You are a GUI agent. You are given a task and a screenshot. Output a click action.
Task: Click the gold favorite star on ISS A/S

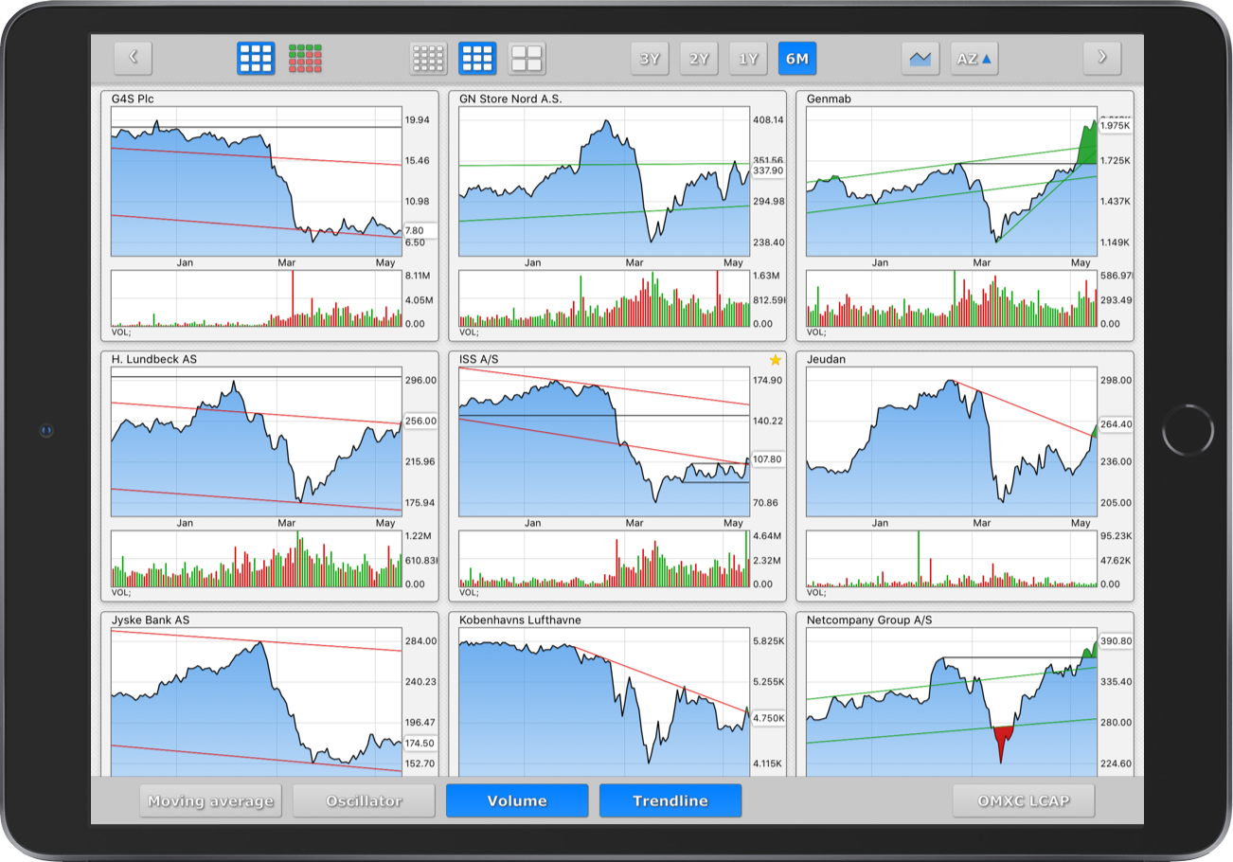point(776,360)
